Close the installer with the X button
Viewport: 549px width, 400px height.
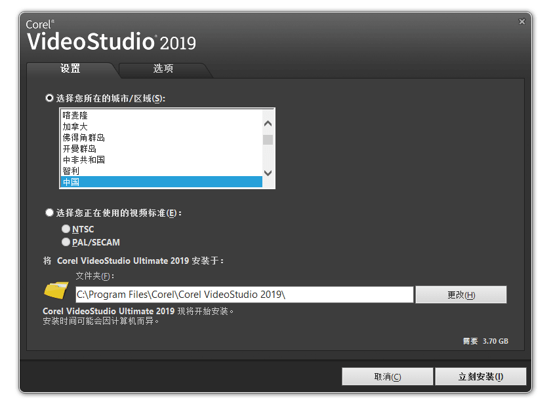[521, 22]
